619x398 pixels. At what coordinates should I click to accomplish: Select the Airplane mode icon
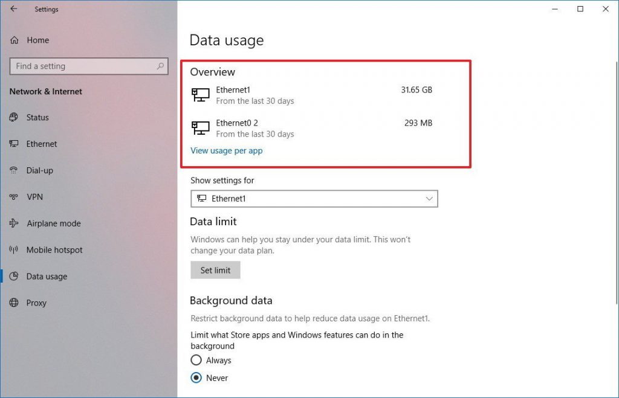(15, 223)
